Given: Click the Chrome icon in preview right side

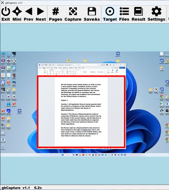Looking at the screenshot, I should (162, 97).
